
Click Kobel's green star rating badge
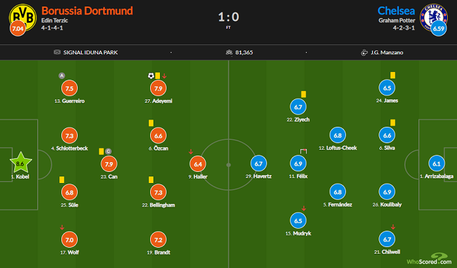(21, 163)
